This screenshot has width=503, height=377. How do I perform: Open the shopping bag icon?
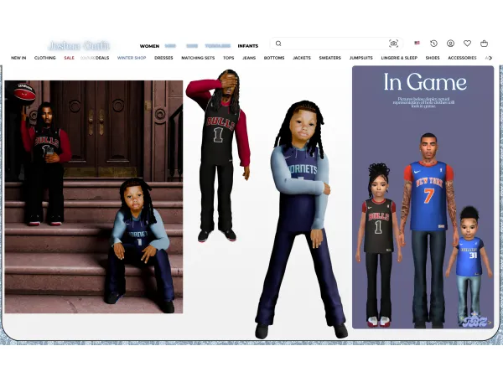coord(484,44)
